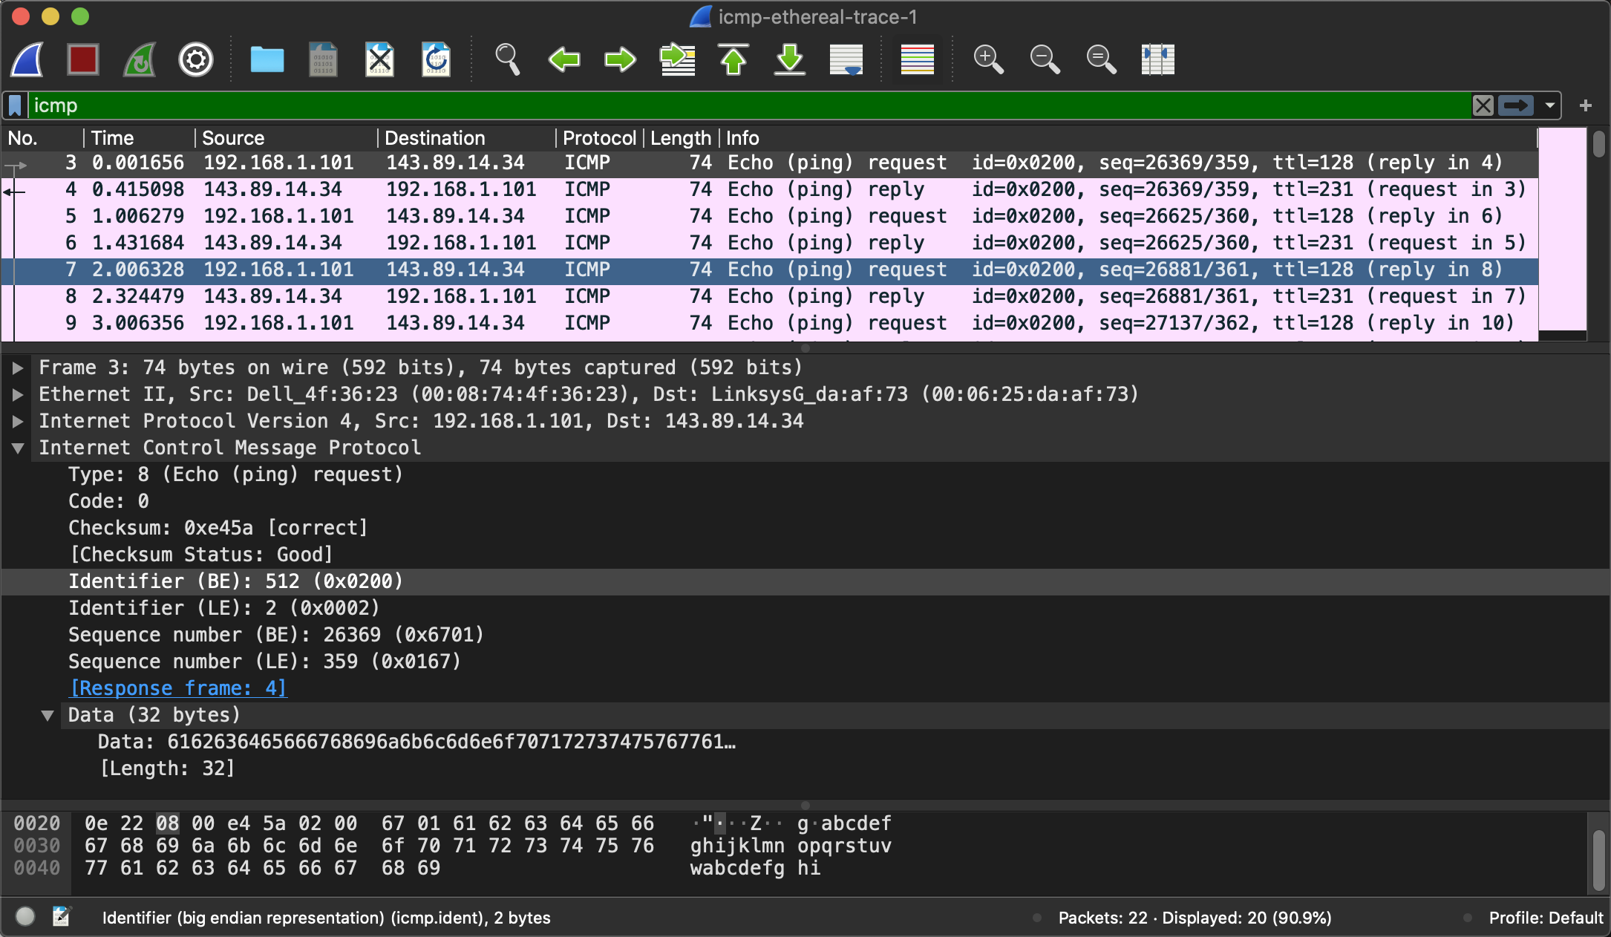This screenshot has width=1611, height=937.
Task: Click the Protocol column header
Action: [598, 138]
